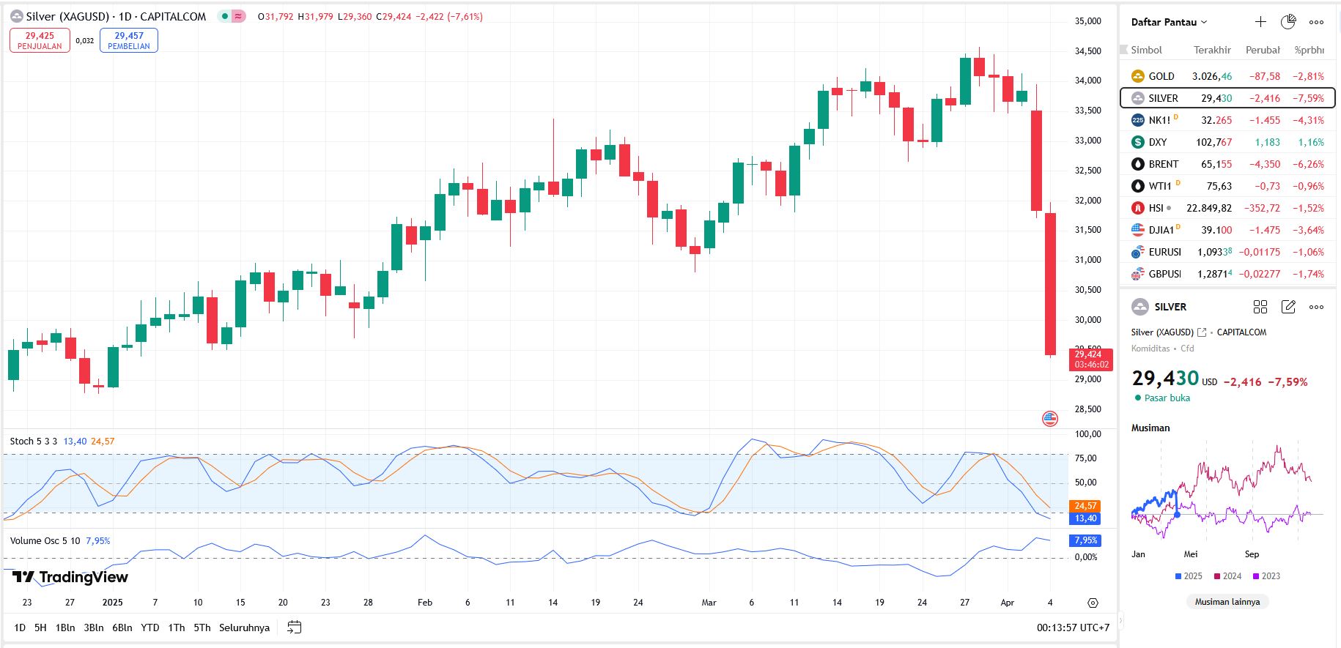Image resolution: width=1341 pixels, height=648 pixels.
Task: Open the go-to-date calendar icon
Action: pyautogui.click(x=294, y=627)
